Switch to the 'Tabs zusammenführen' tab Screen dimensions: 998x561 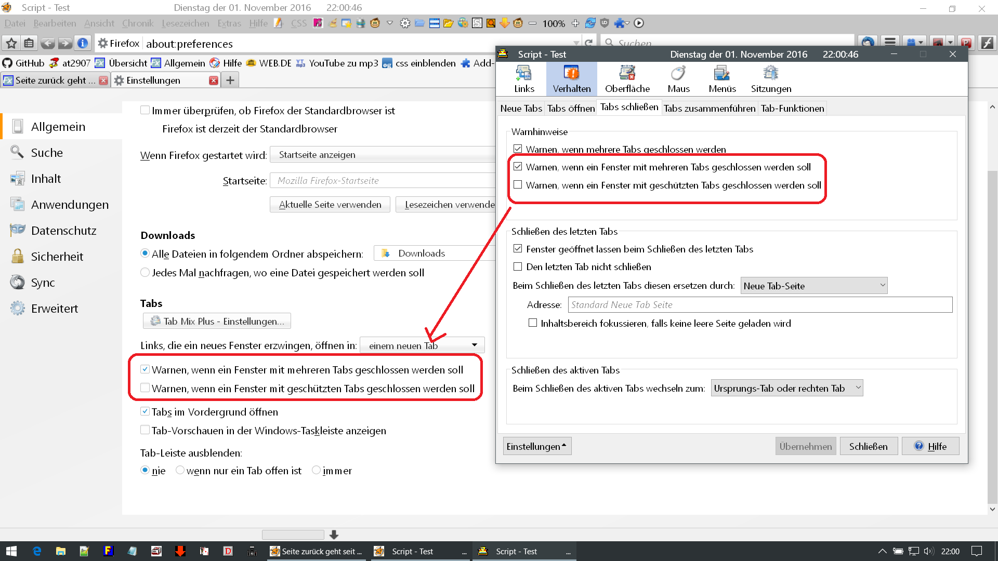pyautogui.click(x=709, y=108)
